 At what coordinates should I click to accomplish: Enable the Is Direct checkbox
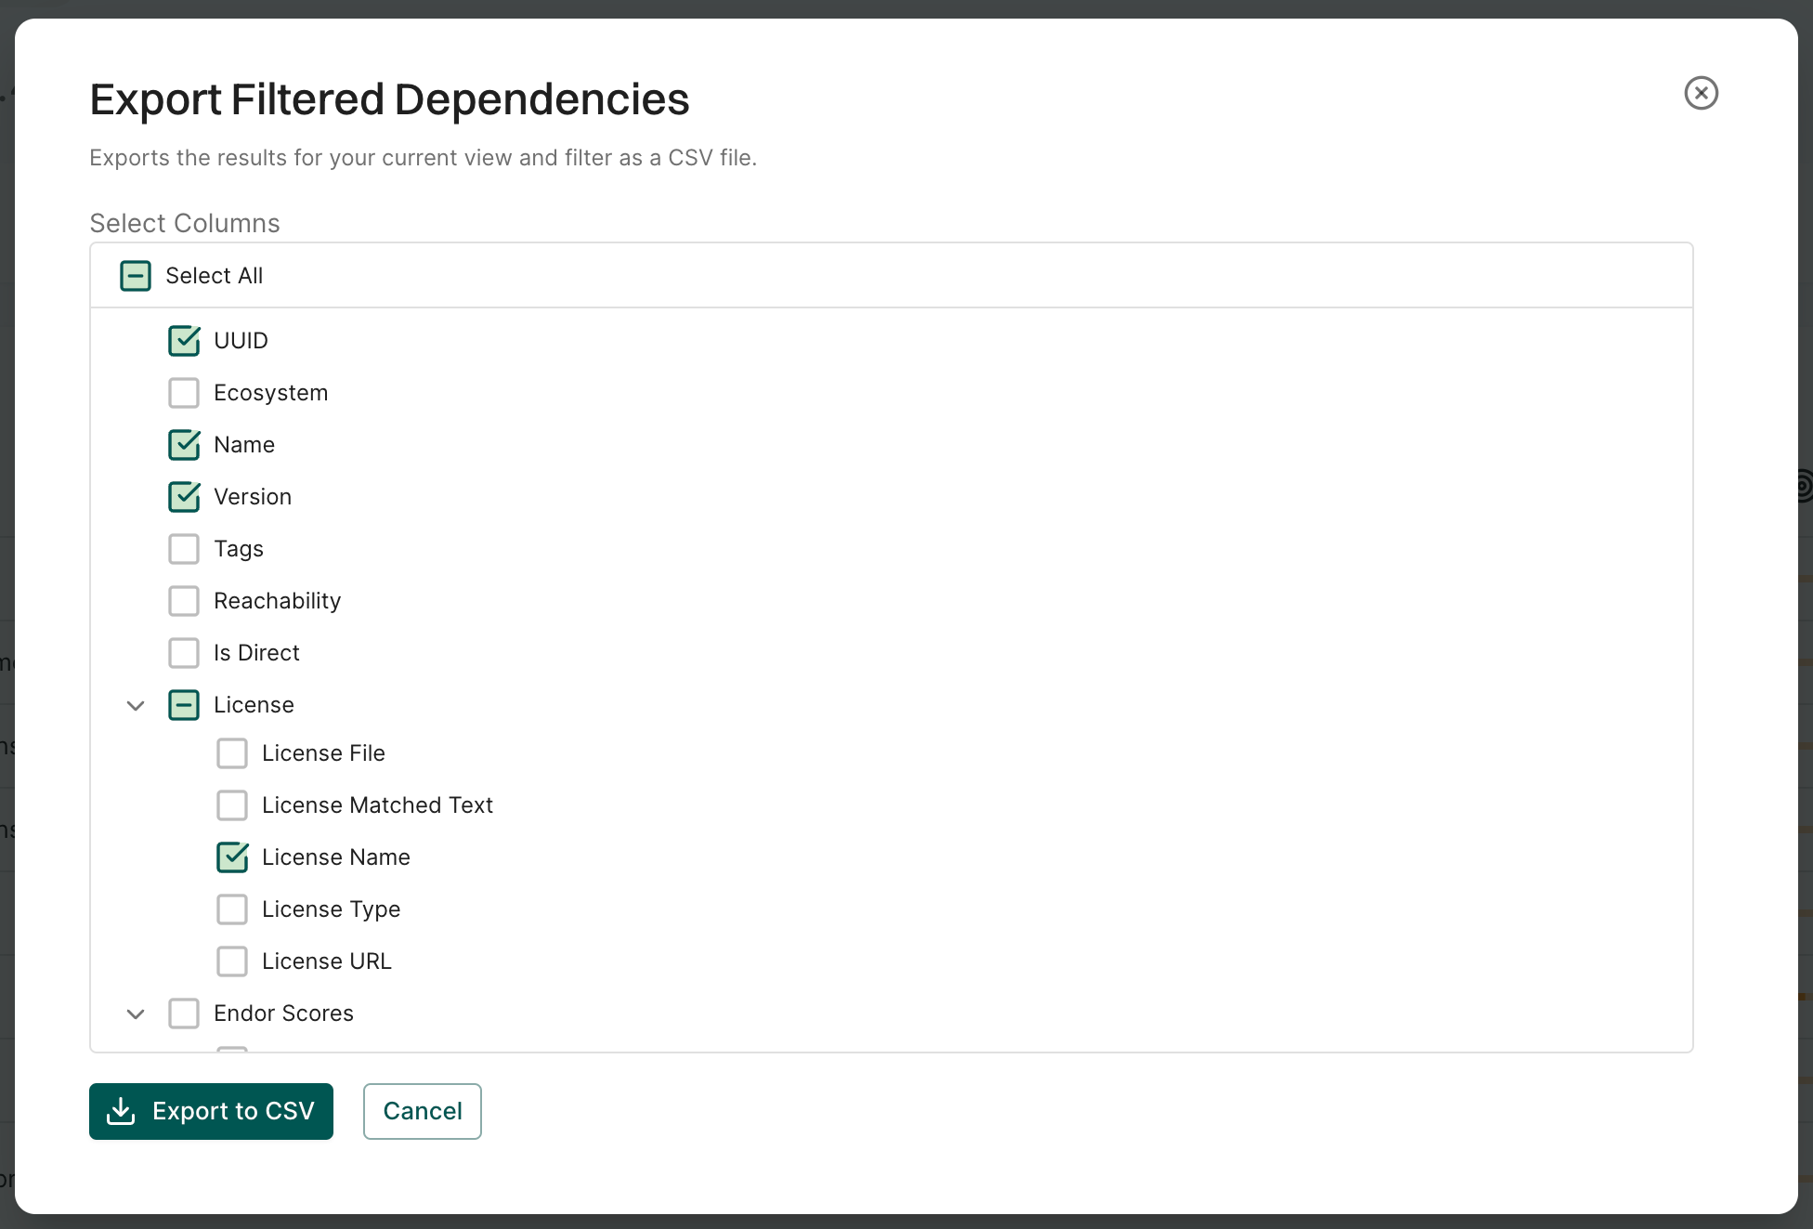(x=184, y=652)
